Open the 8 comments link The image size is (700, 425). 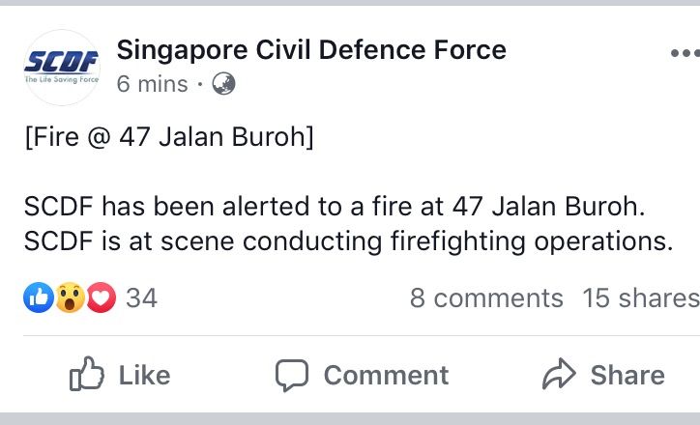pos(485,298)
